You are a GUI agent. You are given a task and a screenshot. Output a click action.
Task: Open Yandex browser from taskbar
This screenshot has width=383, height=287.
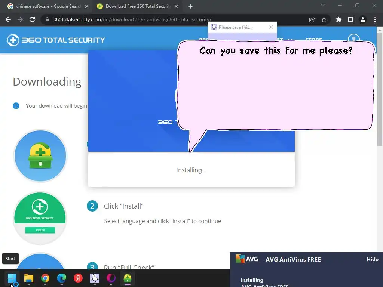point(78,278)
